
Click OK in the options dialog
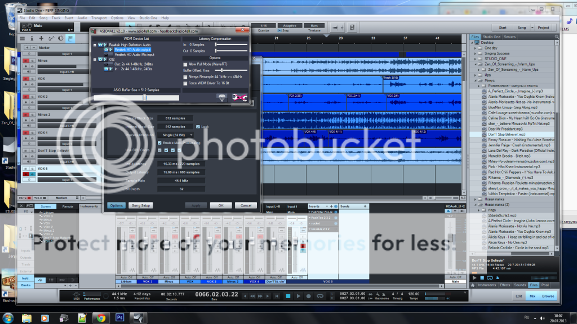click(221, 206)
